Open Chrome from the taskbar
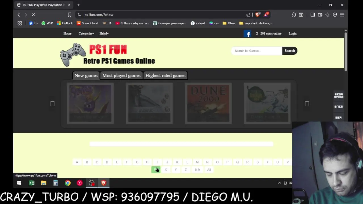 67,183
